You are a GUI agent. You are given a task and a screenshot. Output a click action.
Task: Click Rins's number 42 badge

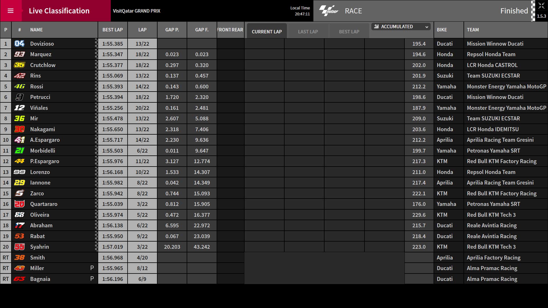19,76
